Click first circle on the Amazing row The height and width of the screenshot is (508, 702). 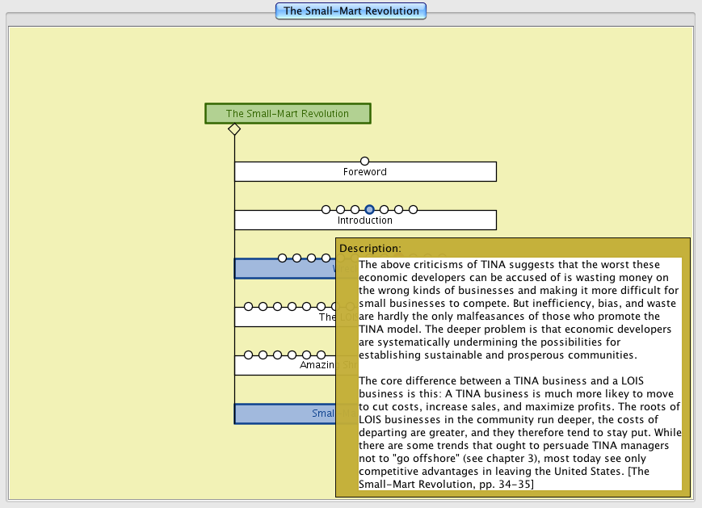(248, 355)
